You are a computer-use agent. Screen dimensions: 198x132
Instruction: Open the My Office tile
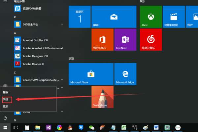coord(102,40)
